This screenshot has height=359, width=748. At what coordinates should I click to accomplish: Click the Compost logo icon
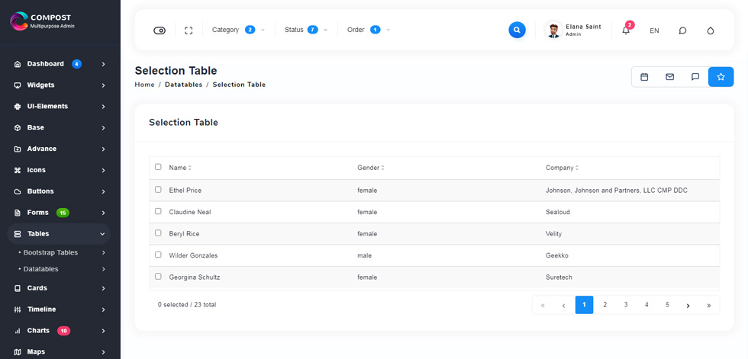(19, 21)
